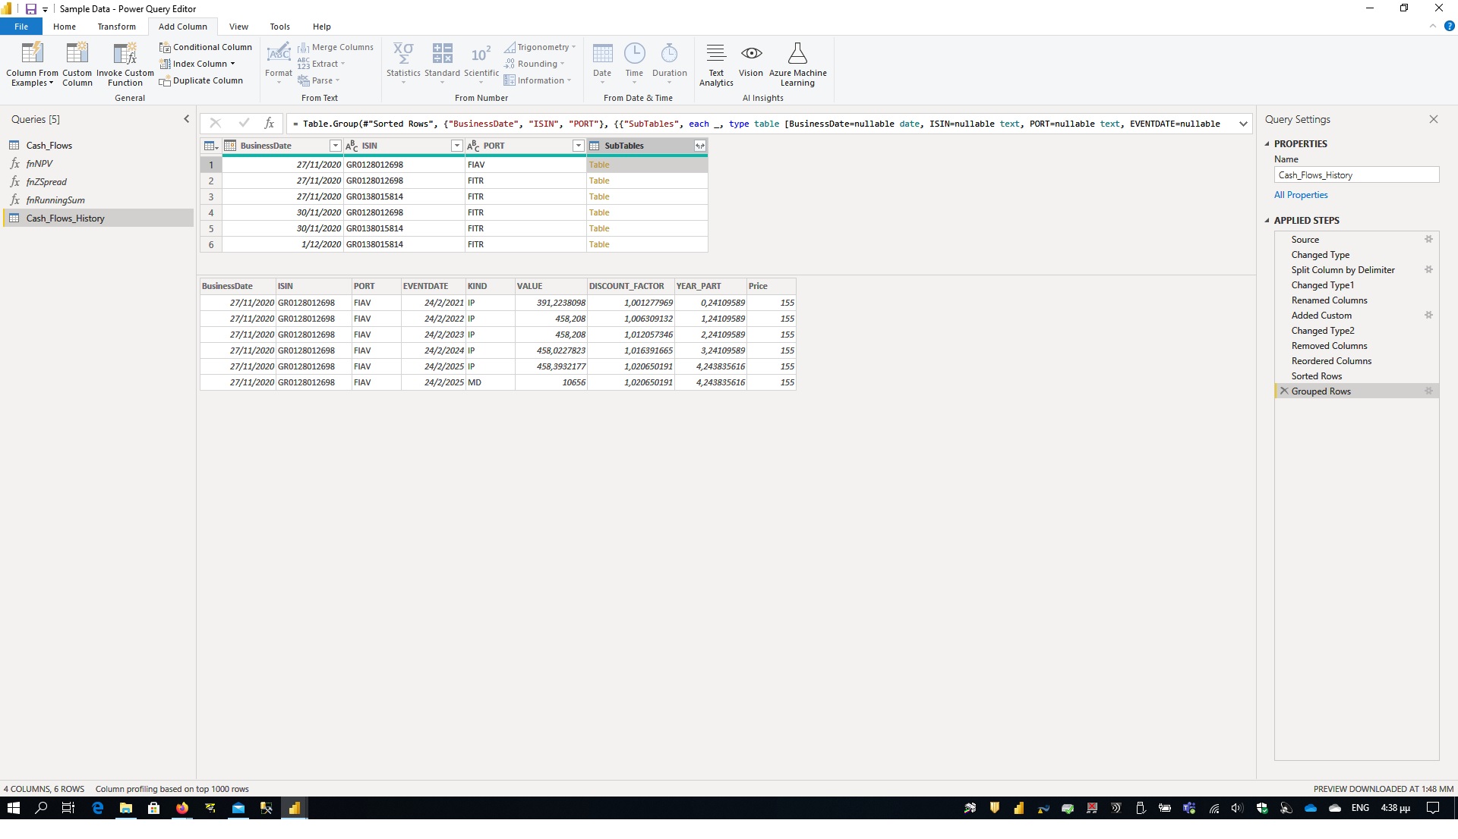
Task: Switch to the Home tab
Action: (x=65, y=27)
